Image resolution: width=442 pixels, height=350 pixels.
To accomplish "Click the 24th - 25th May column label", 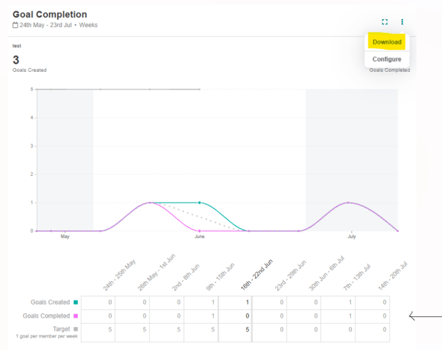I will (x=119, y=276).
